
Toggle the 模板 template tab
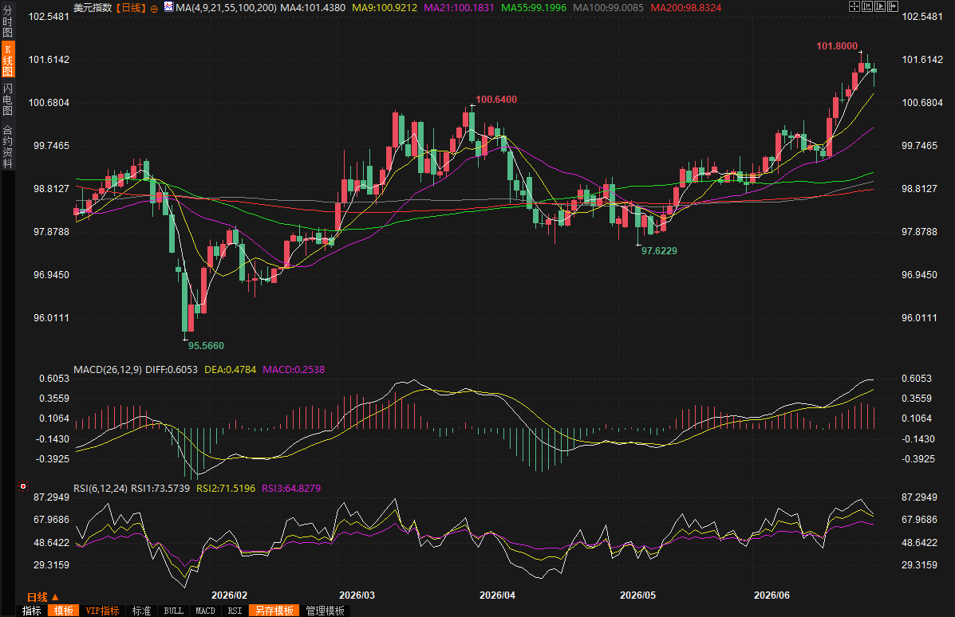(63, 611)
